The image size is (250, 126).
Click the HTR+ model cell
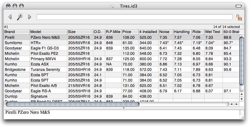pos(48,43)
